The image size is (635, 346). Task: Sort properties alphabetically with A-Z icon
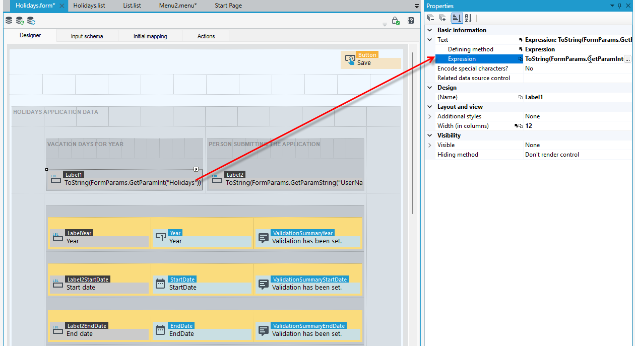tap(468, 18)
